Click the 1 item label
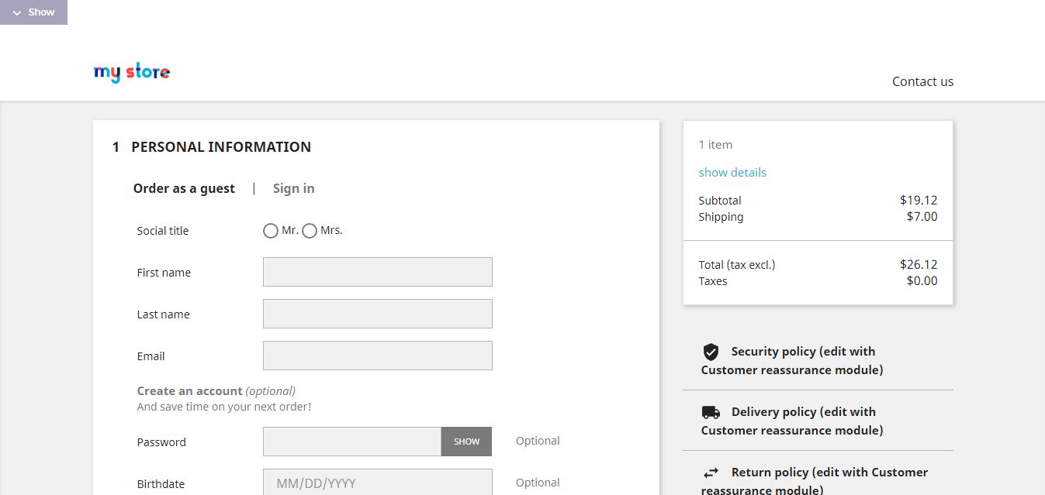 [715, 145]
